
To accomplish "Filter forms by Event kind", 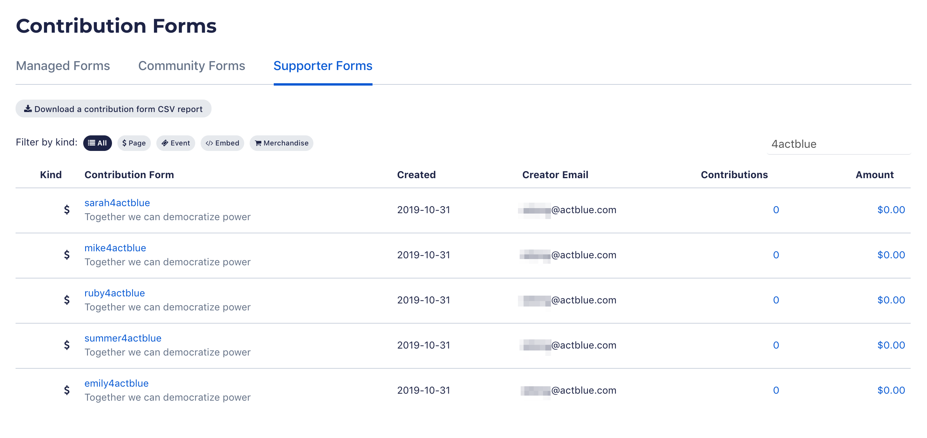I will (x=176, y=143).
